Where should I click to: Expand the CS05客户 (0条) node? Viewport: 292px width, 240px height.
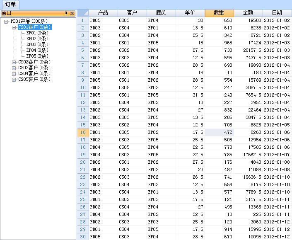click(14, 80)
